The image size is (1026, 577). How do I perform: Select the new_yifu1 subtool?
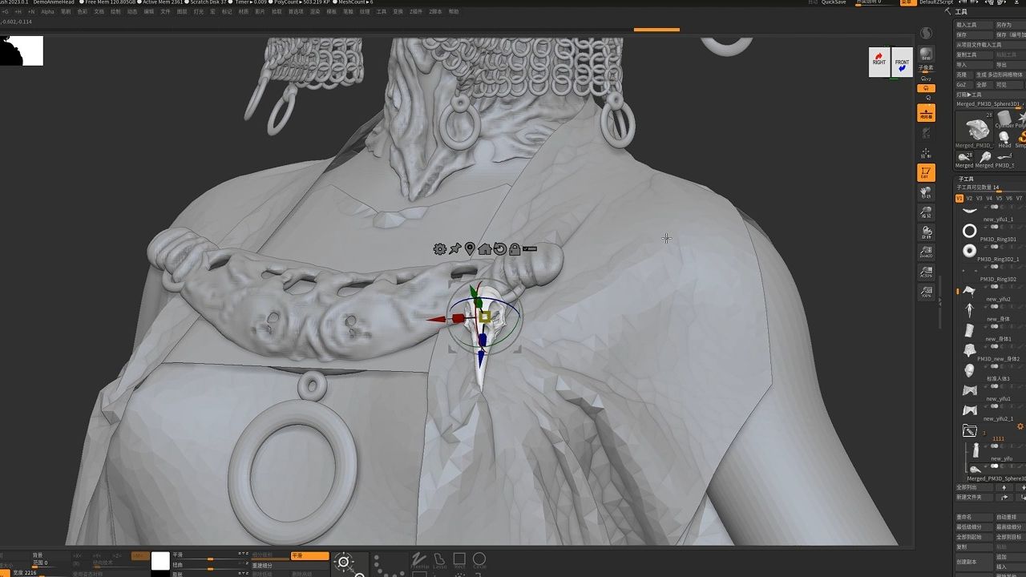[991, 390]
